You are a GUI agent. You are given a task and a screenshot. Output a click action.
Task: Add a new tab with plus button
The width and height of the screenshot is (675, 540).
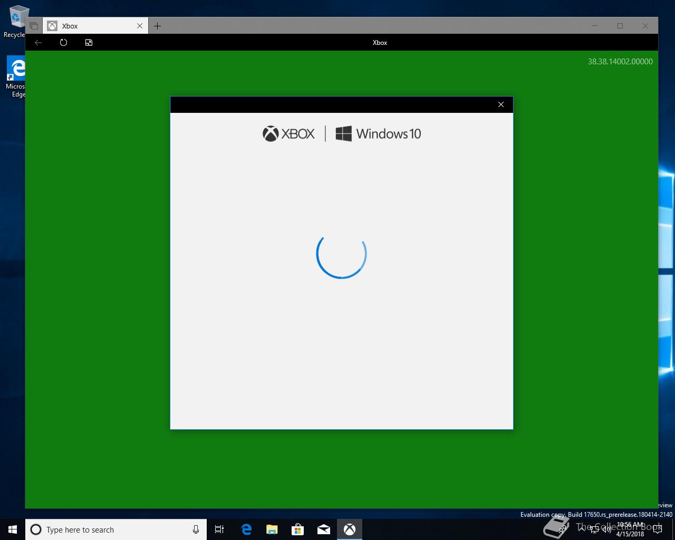[157, 26]
